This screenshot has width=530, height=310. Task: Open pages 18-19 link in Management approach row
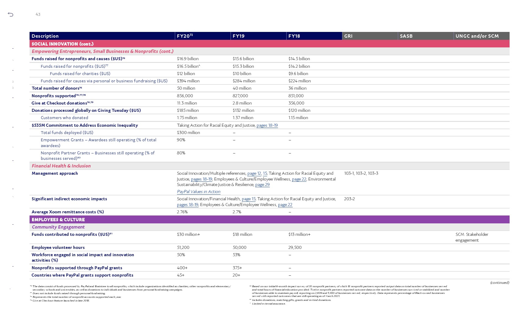(201, 179)
